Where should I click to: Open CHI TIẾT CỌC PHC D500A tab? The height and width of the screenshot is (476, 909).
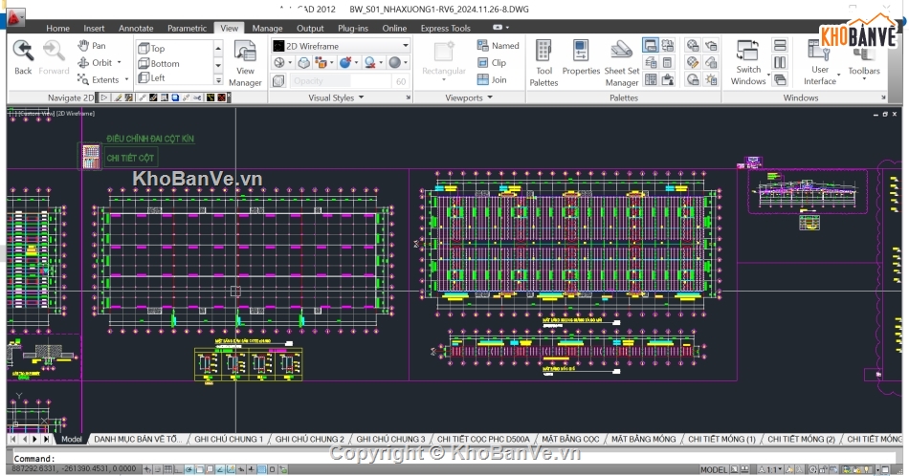tap(483, 439)
